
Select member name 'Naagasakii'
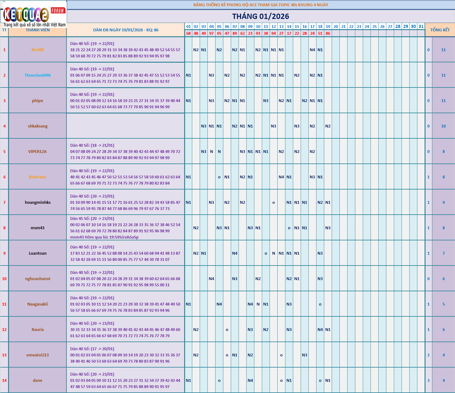pyautogui.click(x=38, y=304)
